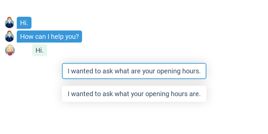
Task: Select the white borderless answer option
Action: pos(134,94)
